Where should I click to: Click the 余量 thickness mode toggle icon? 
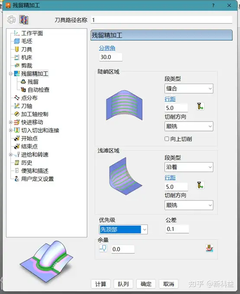point(103,249)
